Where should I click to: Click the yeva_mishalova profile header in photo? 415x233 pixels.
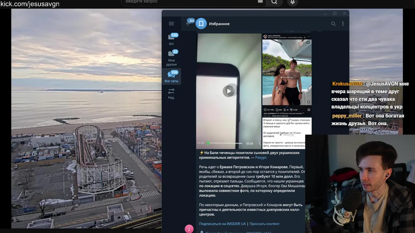[287, 37]
